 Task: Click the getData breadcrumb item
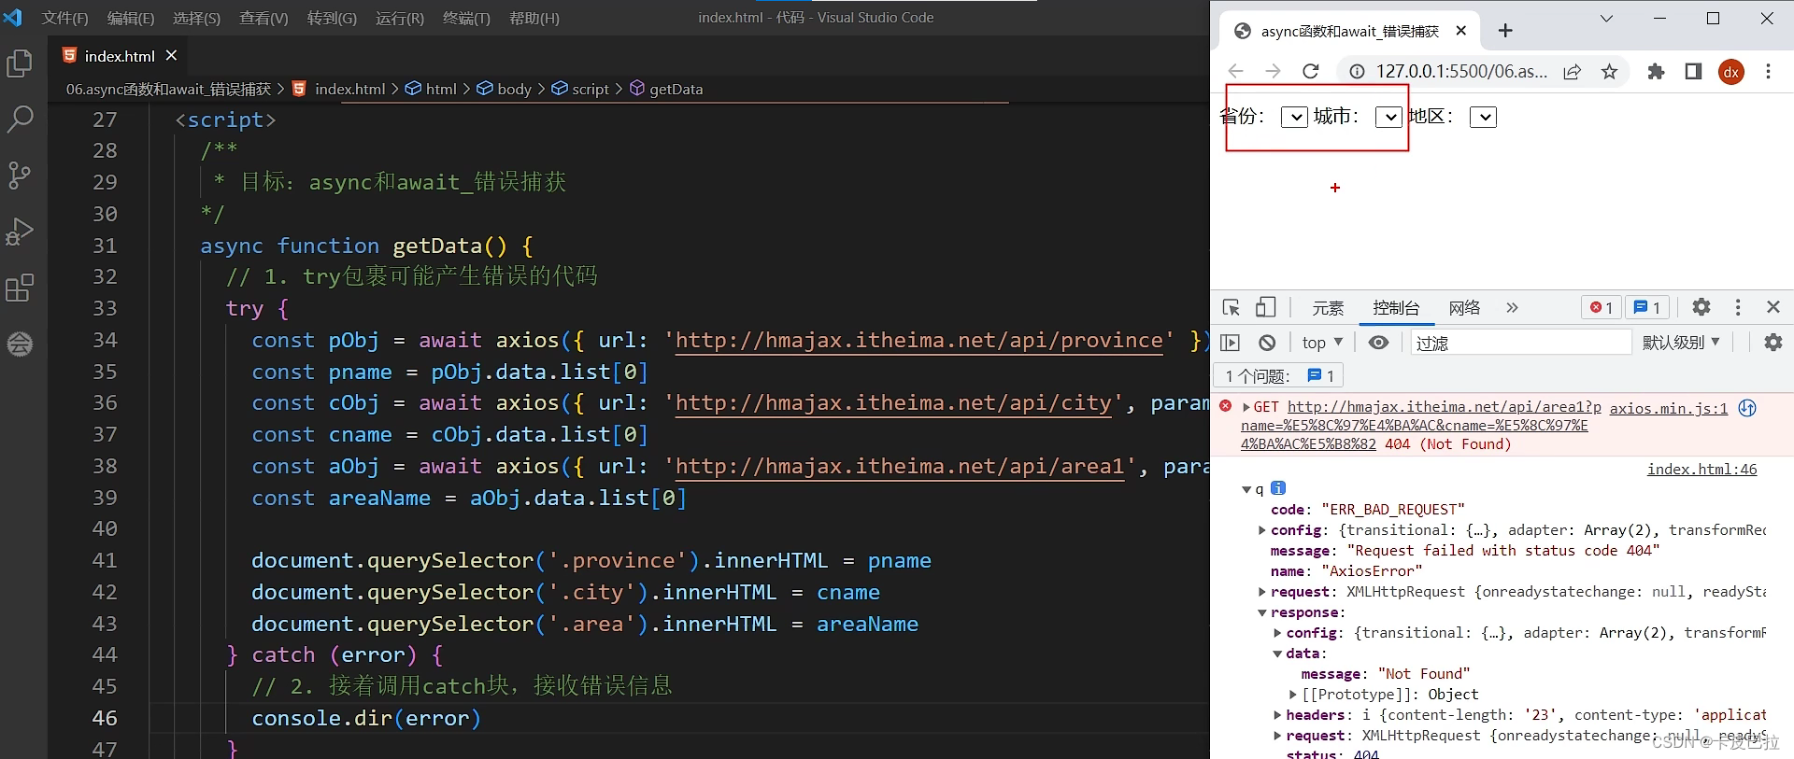click(666, 89)
